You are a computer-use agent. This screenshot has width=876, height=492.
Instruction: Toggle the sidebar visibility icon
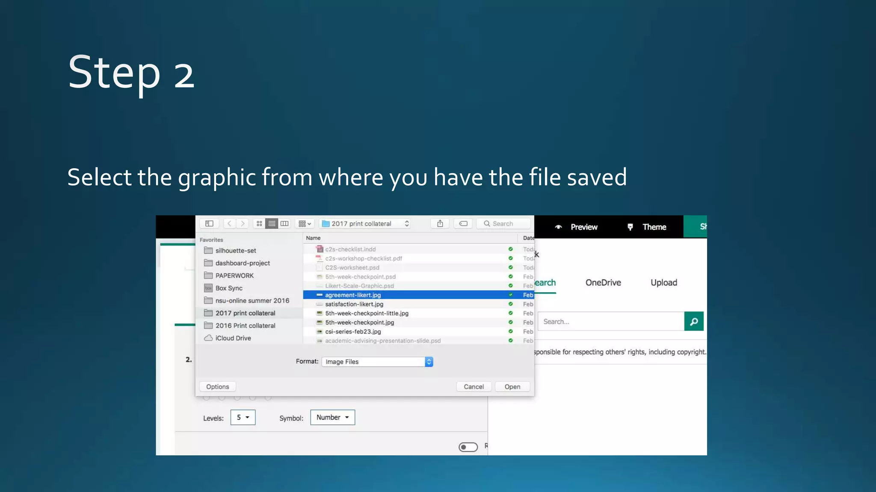pos(209,223)
